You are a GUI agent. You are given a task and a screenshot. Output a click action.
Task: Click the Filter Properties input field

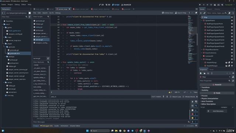click(x=214, y=81)
